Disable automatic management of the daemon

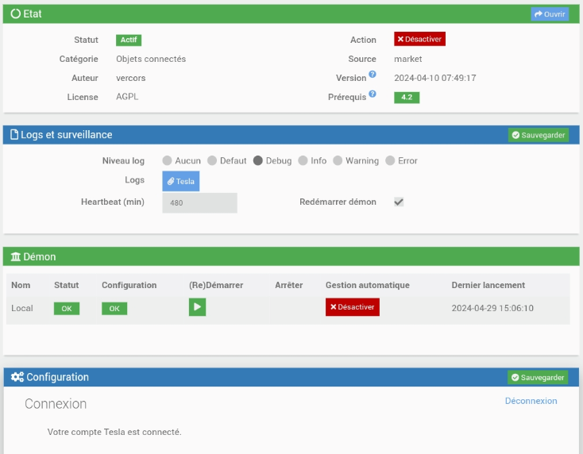click(x=353, y=307)
